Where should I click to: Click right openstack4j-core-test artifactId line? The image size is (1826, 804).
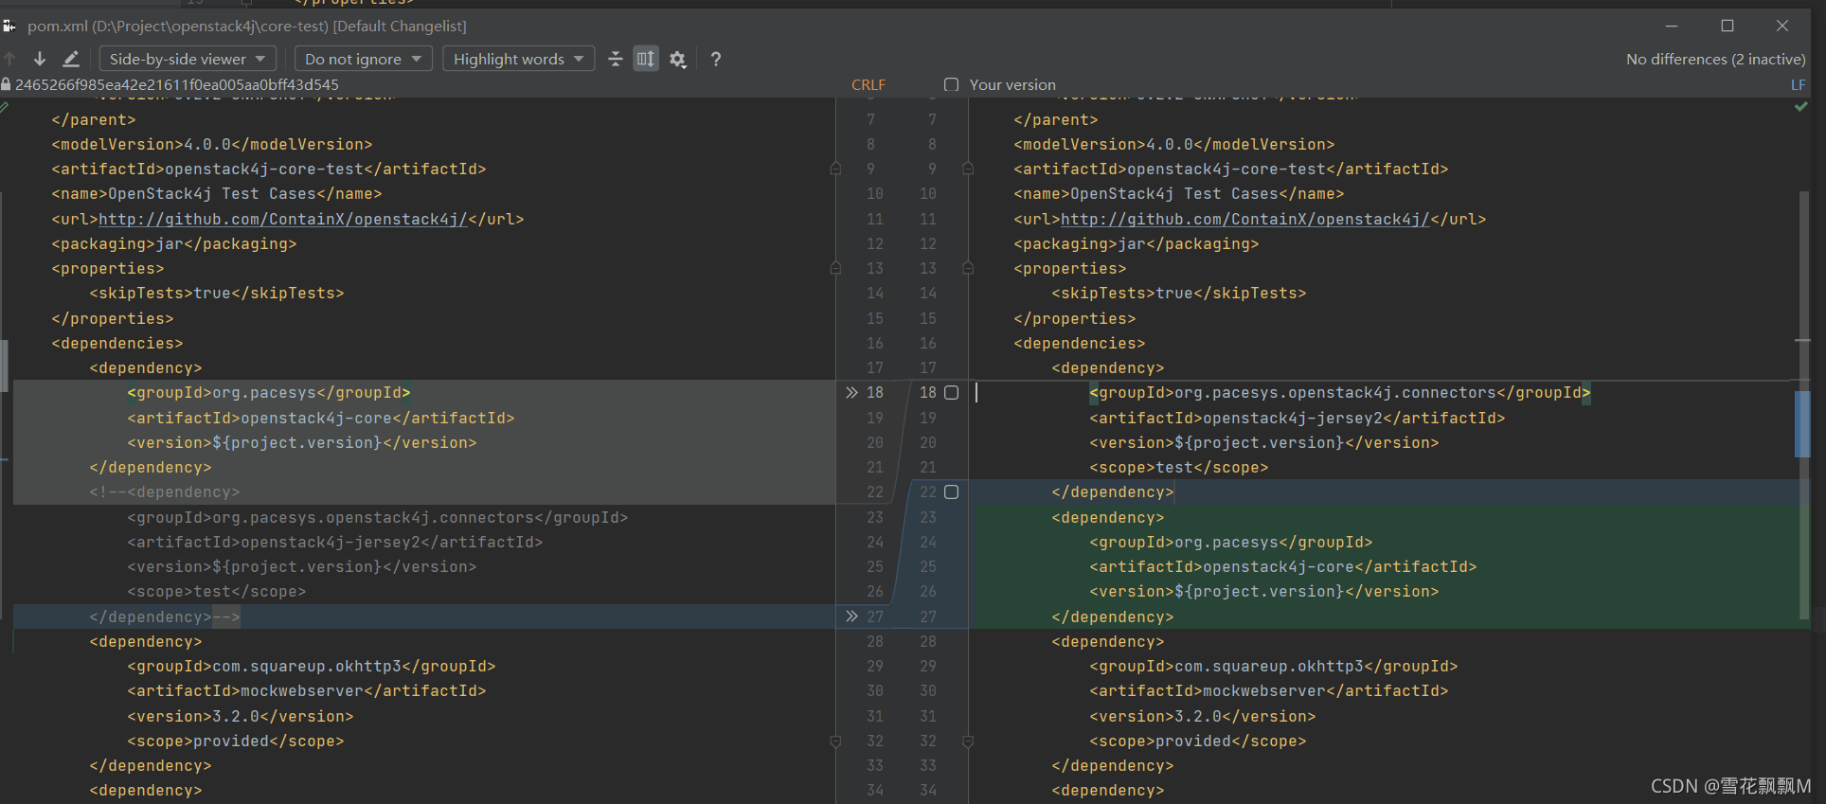[1231, 169]
